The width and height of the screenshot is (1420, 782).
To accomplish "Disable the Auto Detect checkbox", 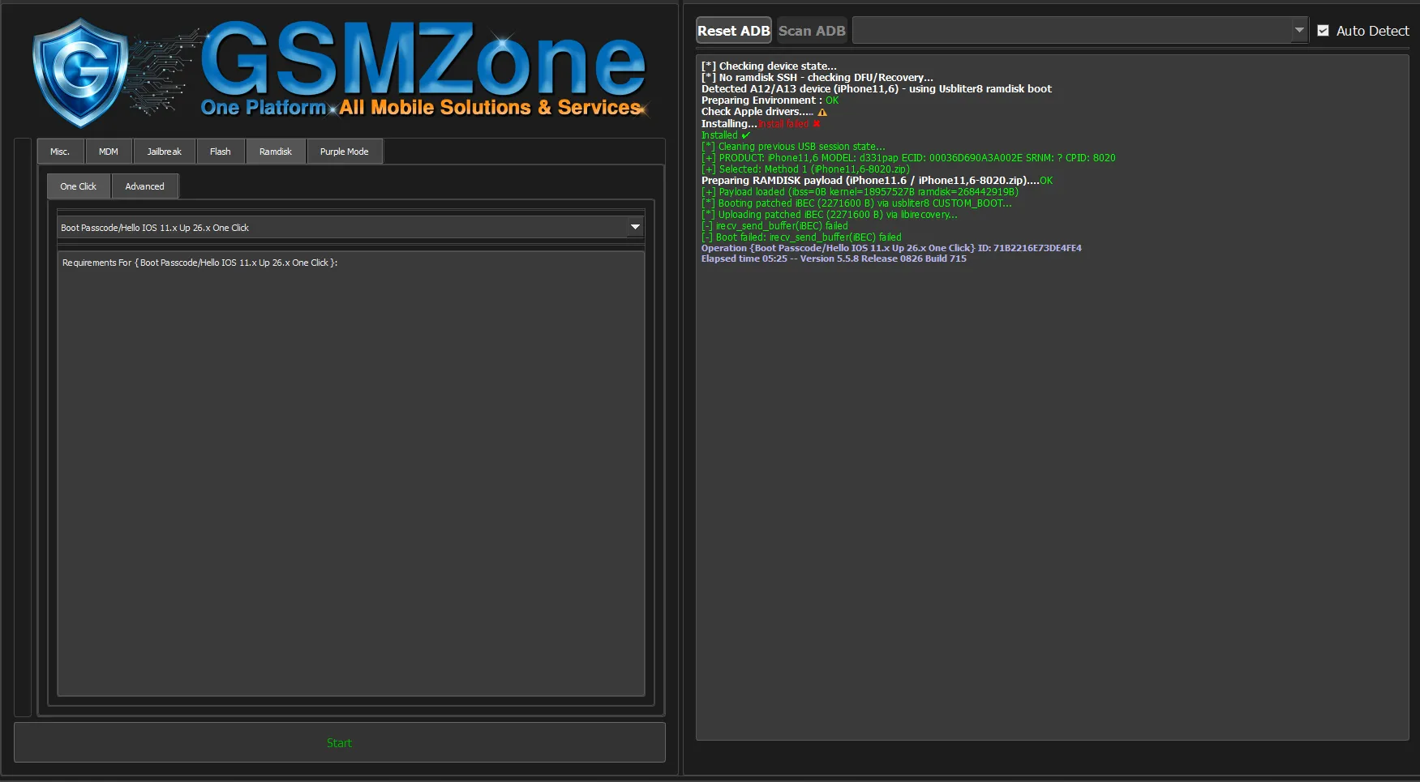I will 1323,31.
